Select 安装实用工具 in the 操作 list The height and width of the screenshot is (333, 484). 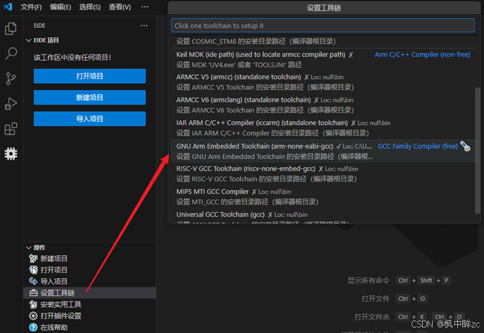[90, 305]
